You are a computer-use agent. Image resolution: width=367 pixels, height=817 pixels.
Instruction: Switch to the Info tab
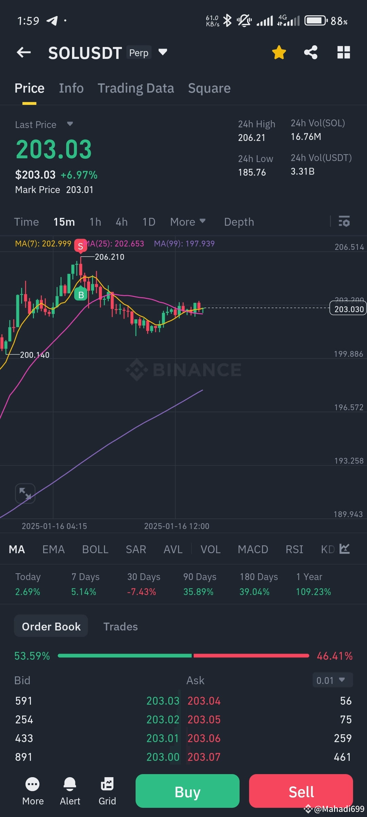pos(71,88)
